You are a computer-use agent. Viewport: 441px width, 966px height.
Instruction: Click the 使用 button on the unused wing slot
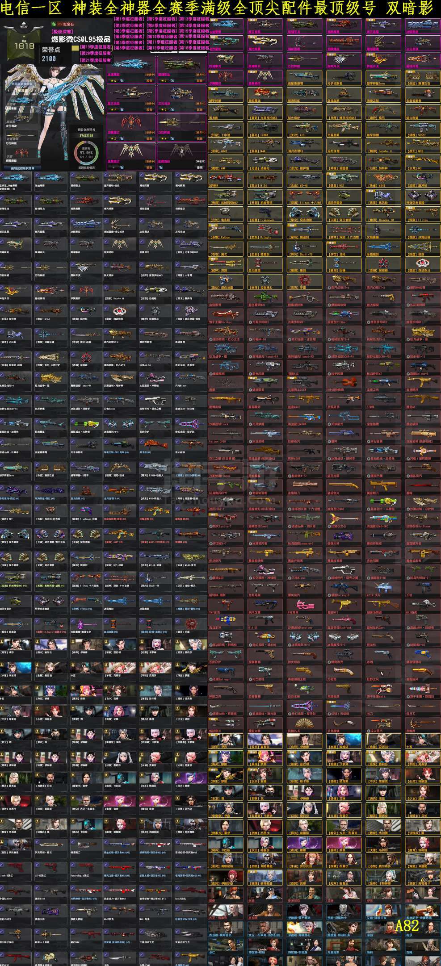coord(199,167)
